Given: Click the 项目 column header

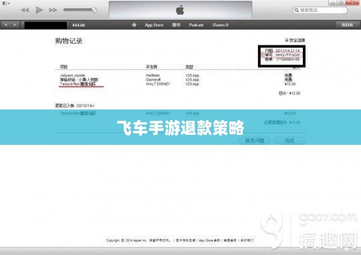Looking at the screenshot, I should tap(64, 67).
